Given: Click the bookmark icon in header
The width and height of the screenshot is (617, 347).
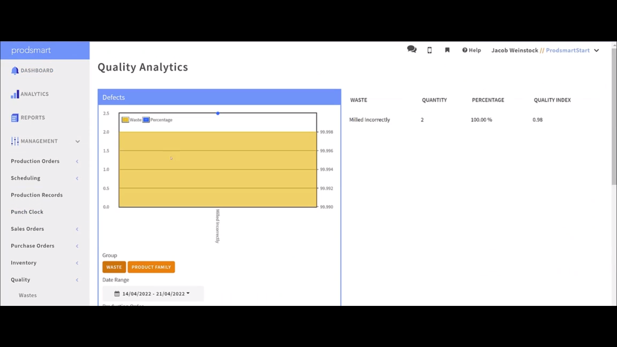Looking at the screenshot, I should click(x=447, y=50).
